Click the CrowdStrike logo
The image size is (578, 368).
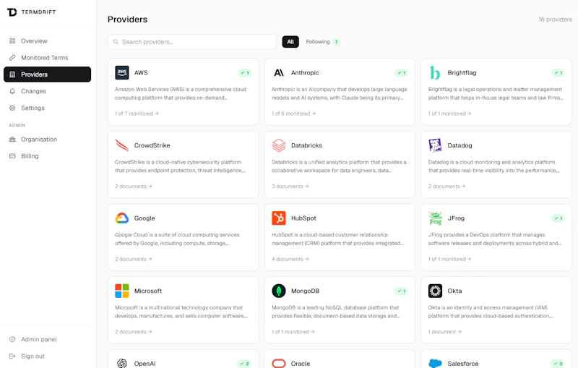point(122,145)
